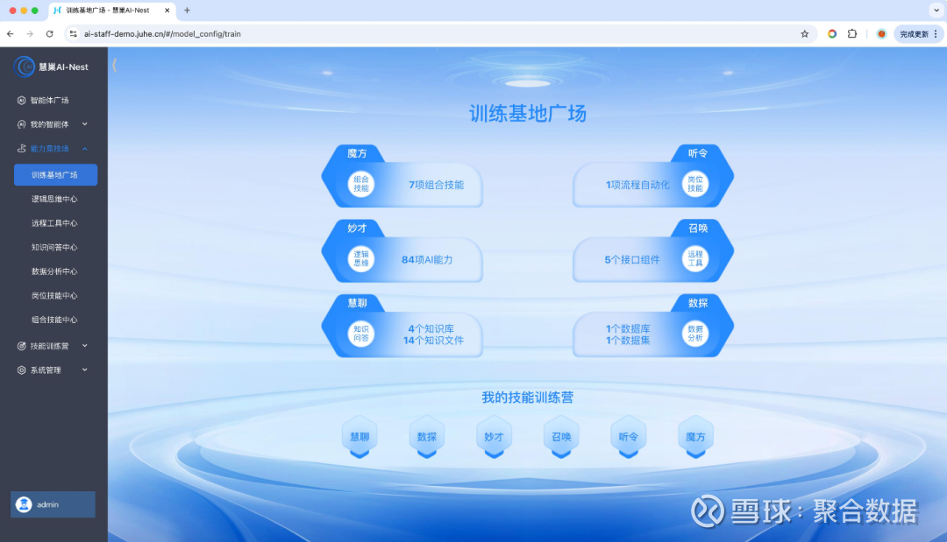The height and width of the screenshot is (542, 947).
Task: Click the 训练基地广场 page heading
Action: coord(528,113)
